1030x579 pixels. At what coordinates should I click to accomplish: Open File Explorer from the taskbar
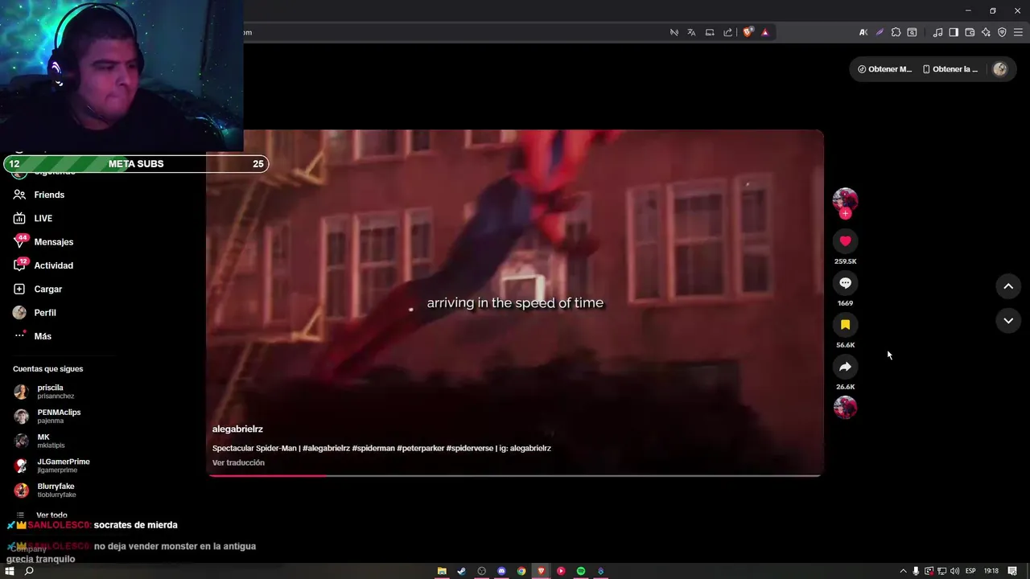pos(442,571)
